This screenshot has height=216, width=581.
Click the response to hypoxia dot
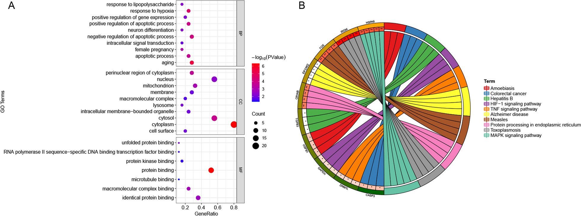point(189,11)
